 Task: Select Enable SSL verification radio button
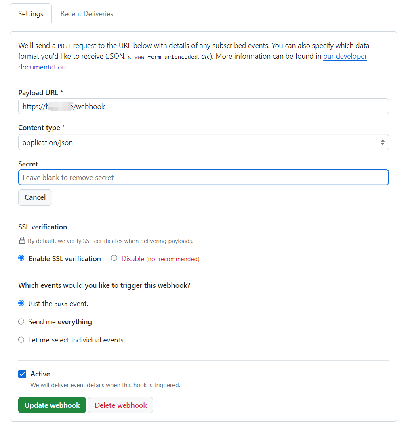21,258
